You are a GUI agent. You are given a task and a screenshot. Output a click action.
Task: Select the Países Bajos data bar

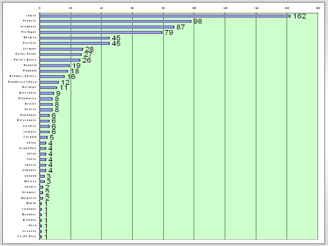(x=60, y=60)
